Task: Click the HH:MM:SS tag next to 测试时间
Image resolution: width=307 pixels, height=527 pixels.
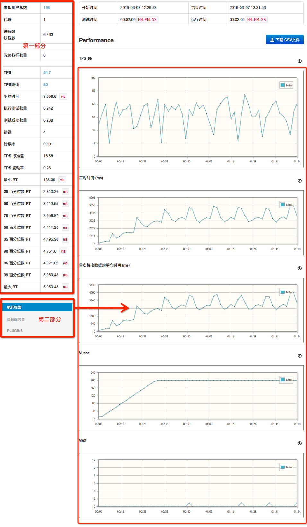Action: (147, 20)
